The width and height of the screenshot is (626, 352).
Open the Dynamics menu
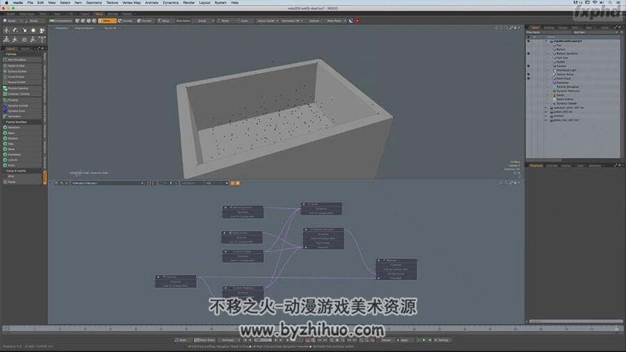pyautogui.click(x=170, y=2)
